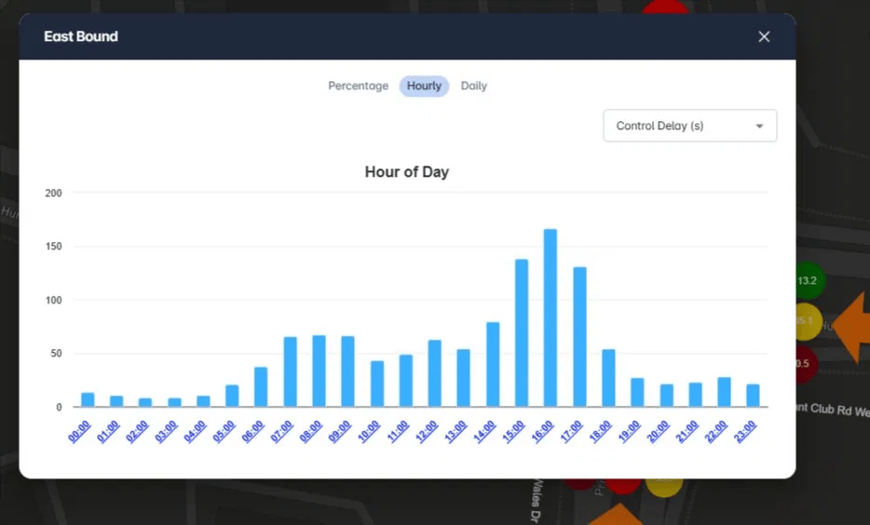Select the 18:00 delay bar
870x525 pixels.
608,378
